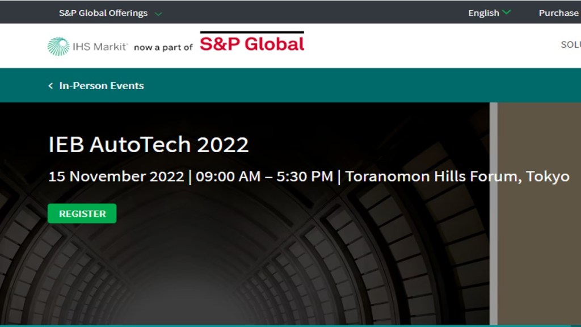Click the 09:00 AM – 5:30 PM time

click(x=264, y=177)
